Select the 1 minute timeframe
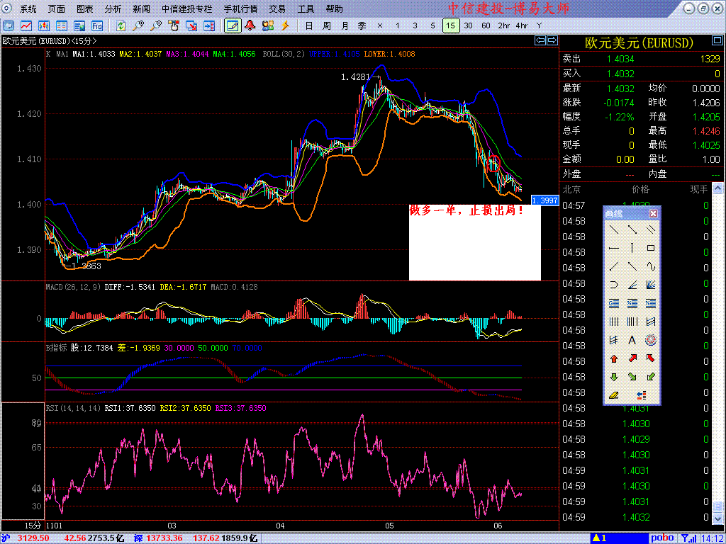Viewport: 726px width, 544px height. 397,25
